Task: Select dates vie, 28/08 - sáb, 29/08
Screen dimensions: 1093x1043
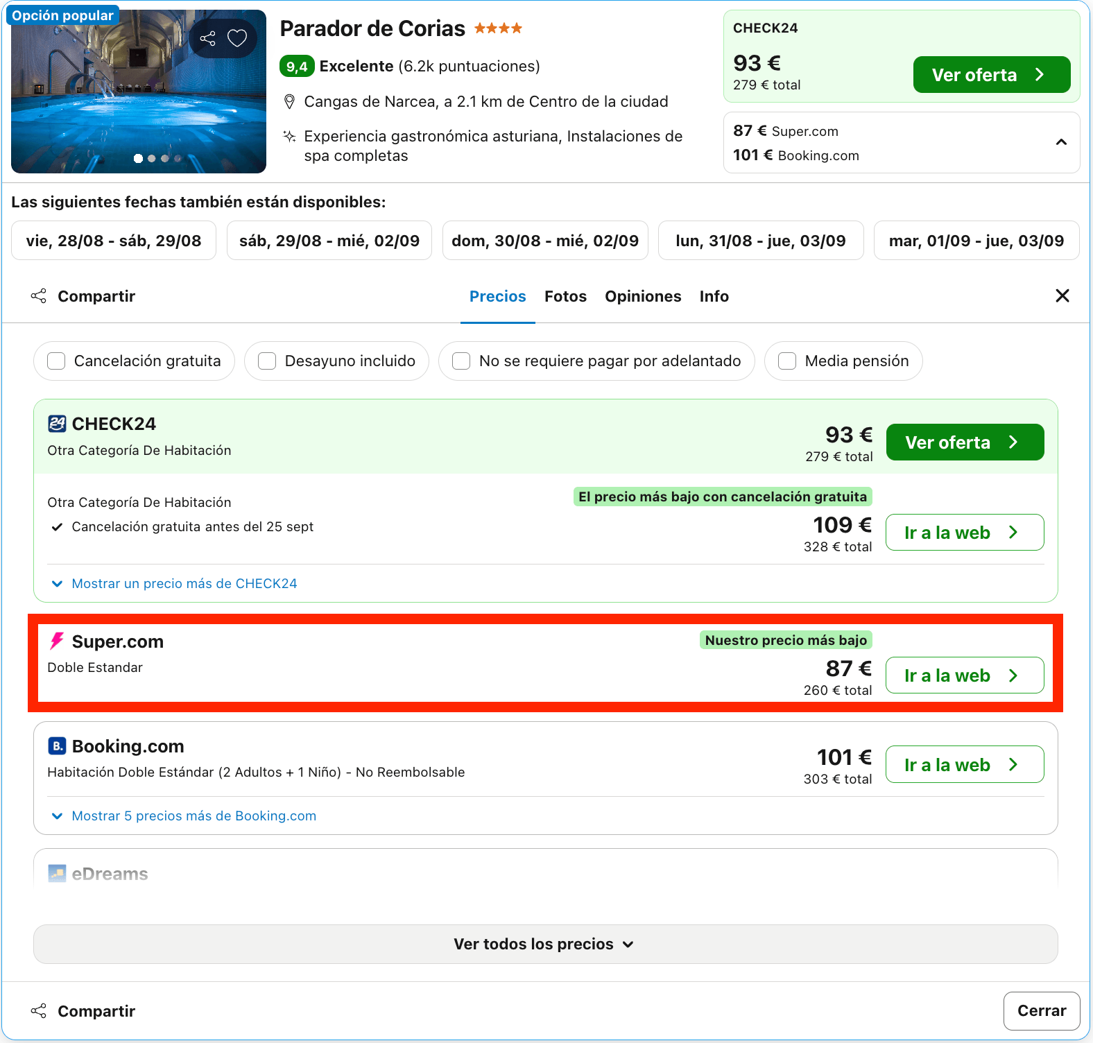Action: tap(114, 241)
